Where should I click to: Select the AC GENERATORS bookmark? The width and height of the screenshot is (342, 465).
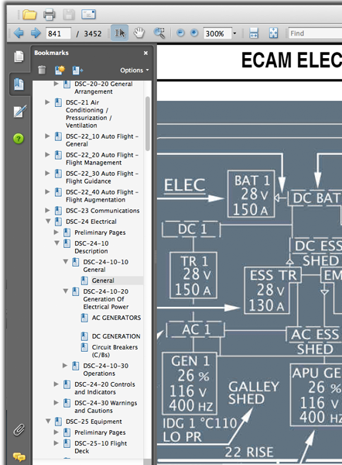click(x=116, y=318)
